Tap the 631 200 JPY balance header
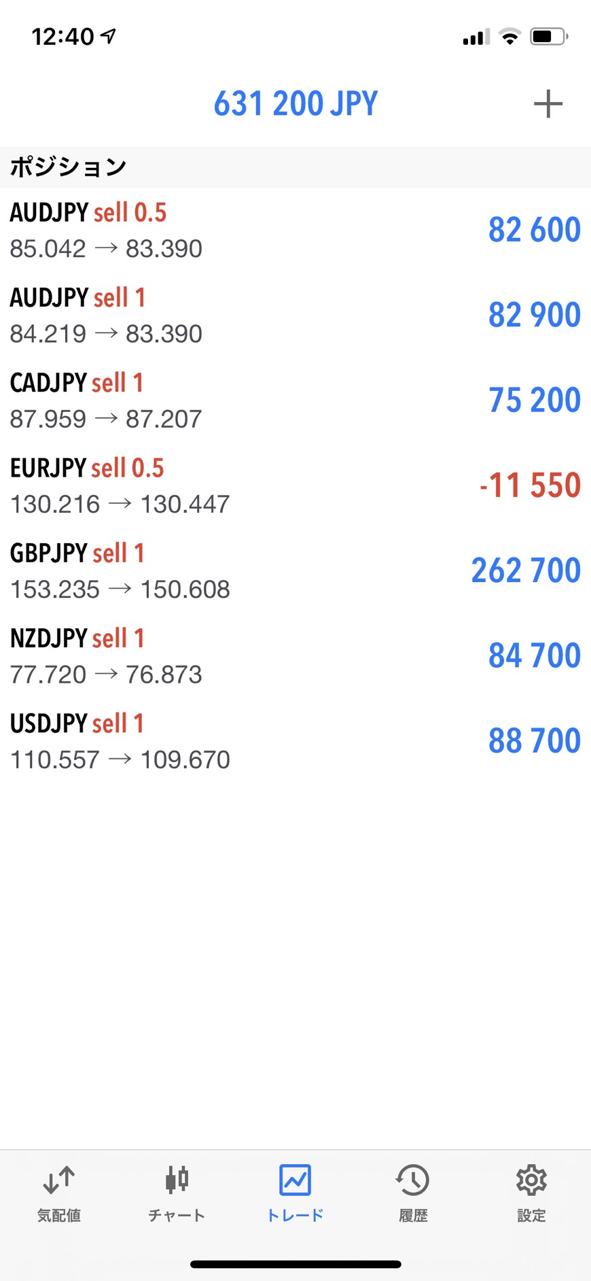591x1281 pixels. [x=295, y=104]
